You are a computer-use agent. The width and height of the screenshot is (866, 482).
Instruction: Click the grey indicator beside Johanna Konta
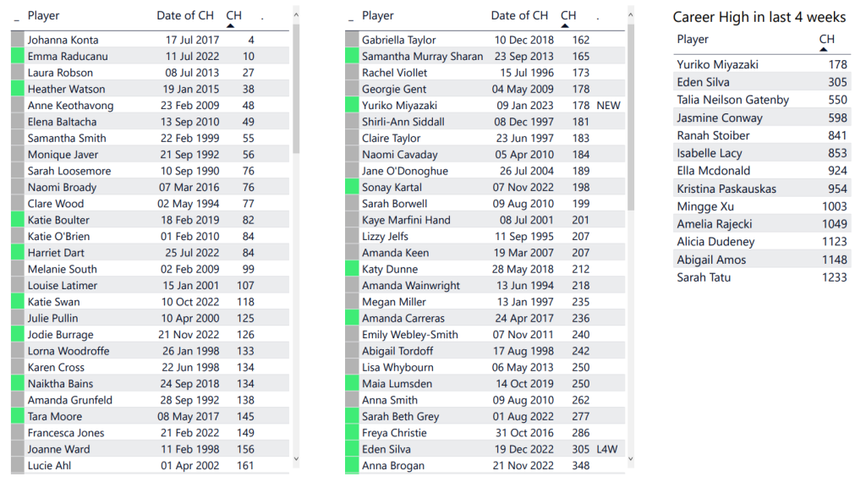click(17, 40)
